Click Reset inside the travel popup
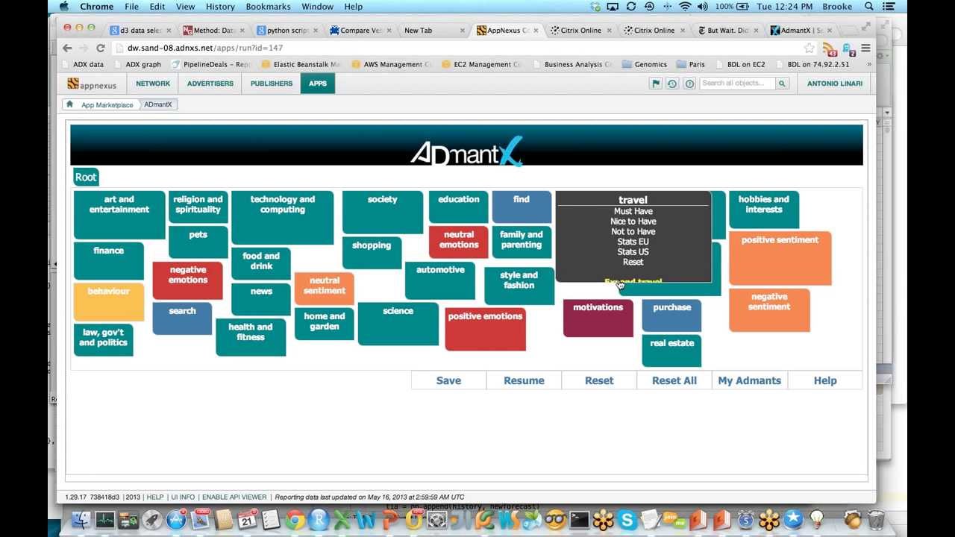 [633, 262]
